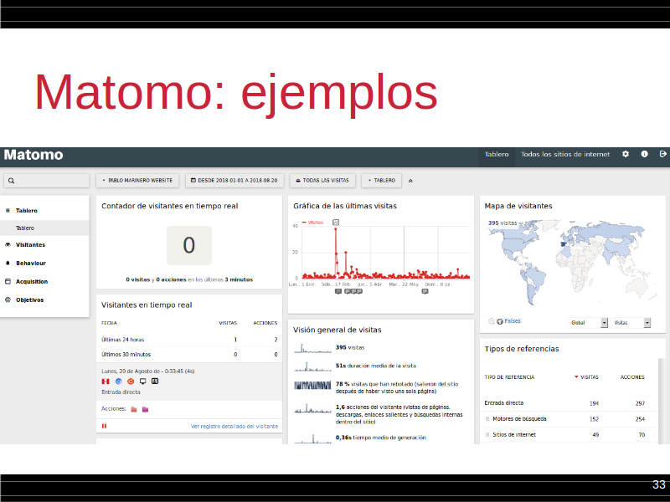Screen dimensions: 670x502
Task: Click the zoom-out magnifier below the map
Action: pos(491,321)
